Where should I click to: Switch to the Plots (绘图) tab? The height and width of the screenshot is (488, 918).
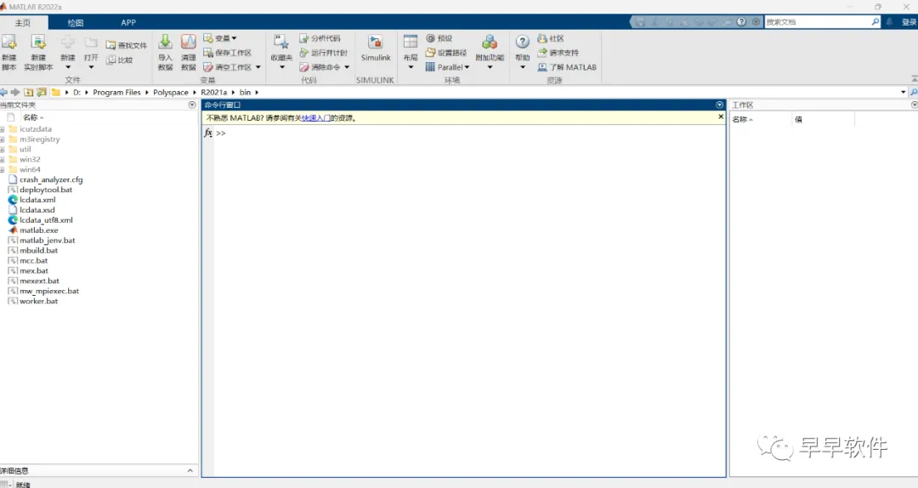click(x=76, y=22)
